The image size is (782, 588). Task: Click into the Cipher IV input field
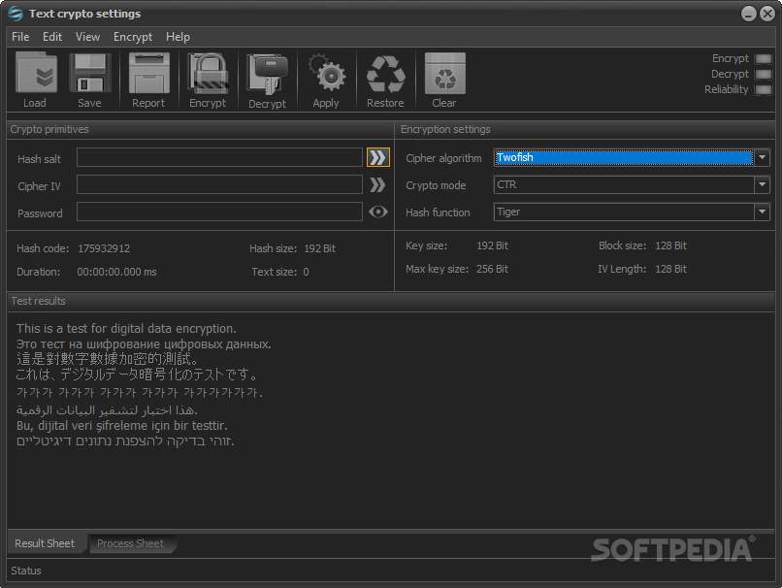(219, 185)
